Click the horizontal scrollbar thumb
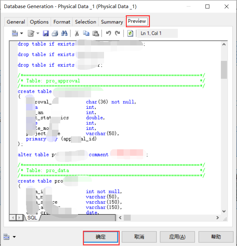 click(127, 218)
